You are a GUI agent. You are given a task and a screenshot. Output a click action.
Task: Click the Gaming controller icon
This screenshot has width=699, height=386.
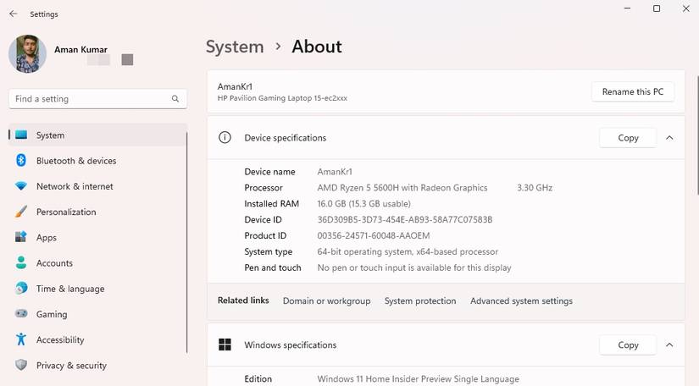(21, 314)
